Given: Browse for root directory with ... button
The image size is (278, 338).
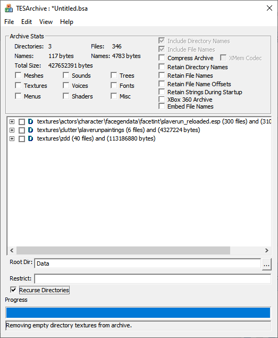Looking at the screenshot, I should (267, 264).
